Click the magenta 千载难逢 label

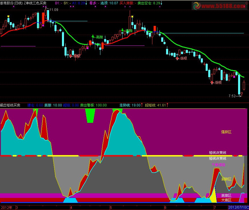click(219, 165)
